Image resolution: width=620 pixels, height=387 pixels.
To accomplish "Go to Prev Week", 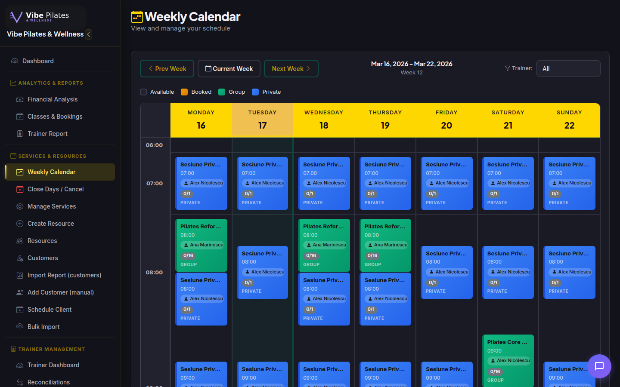I will [167, 69].
